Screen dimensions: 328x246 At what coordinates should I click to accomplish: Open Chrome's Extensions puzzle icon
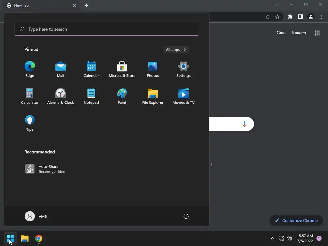click(290, 17)
